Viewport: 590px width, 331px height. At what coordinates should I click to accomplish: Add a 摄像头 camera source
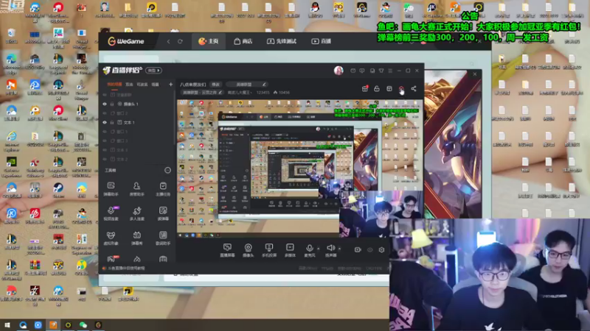click(x=248, y=250)
